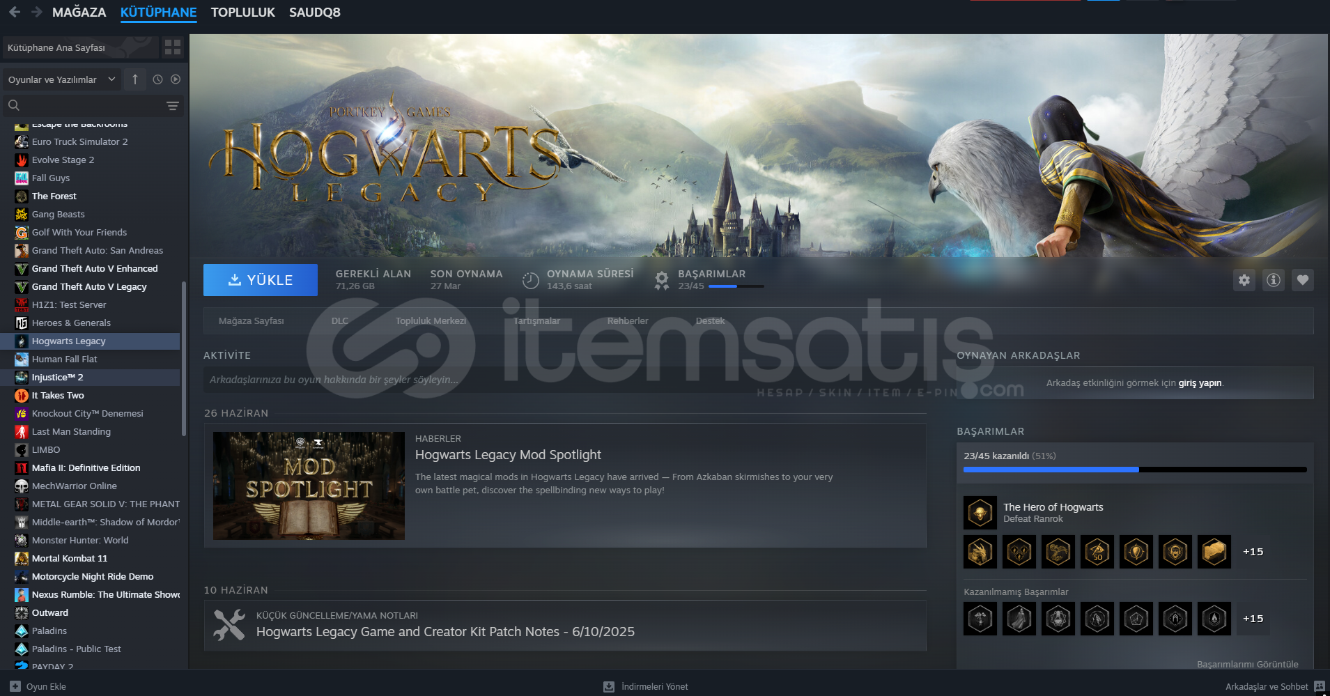Select Last Man Standing icon
Screen dimensions: 1330x696
(x=22, y=431)
